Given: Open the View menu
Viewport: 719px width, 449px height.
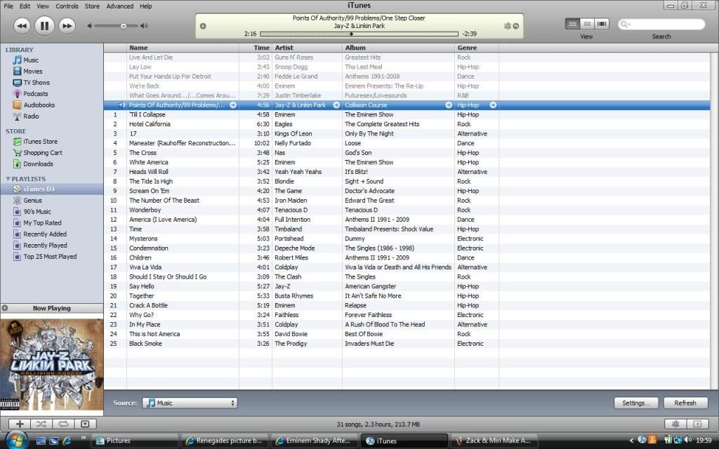Looking at the screenshot, I should 43,6.
